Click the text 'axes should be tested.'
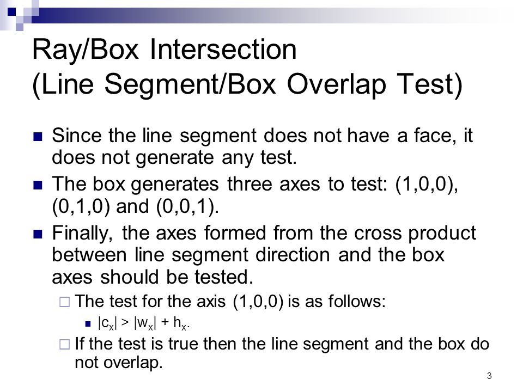 coord(153,277)
